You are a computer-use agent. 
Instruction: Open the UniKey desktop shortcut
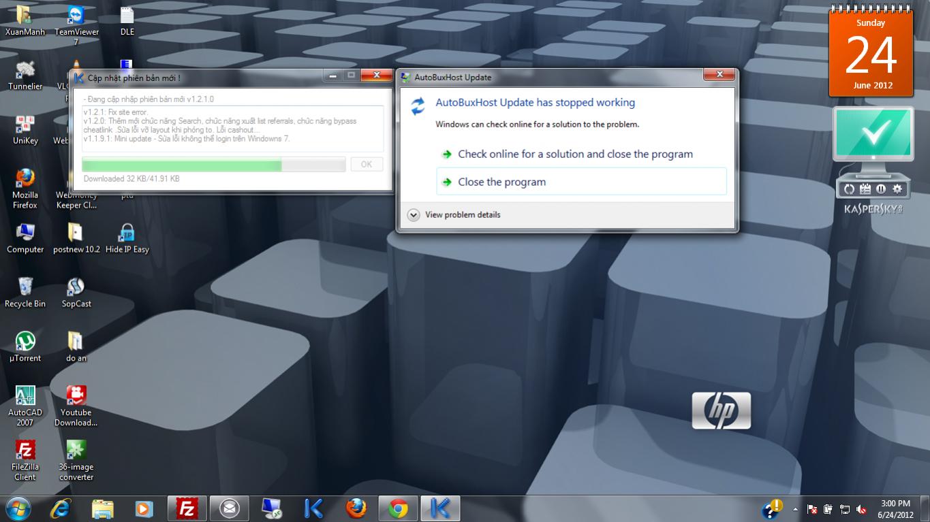(x=25, y=126)
